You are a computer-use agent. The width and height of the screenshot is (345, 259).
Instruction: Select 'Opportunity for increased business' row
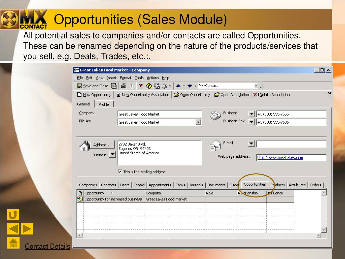tap(185, 199)
